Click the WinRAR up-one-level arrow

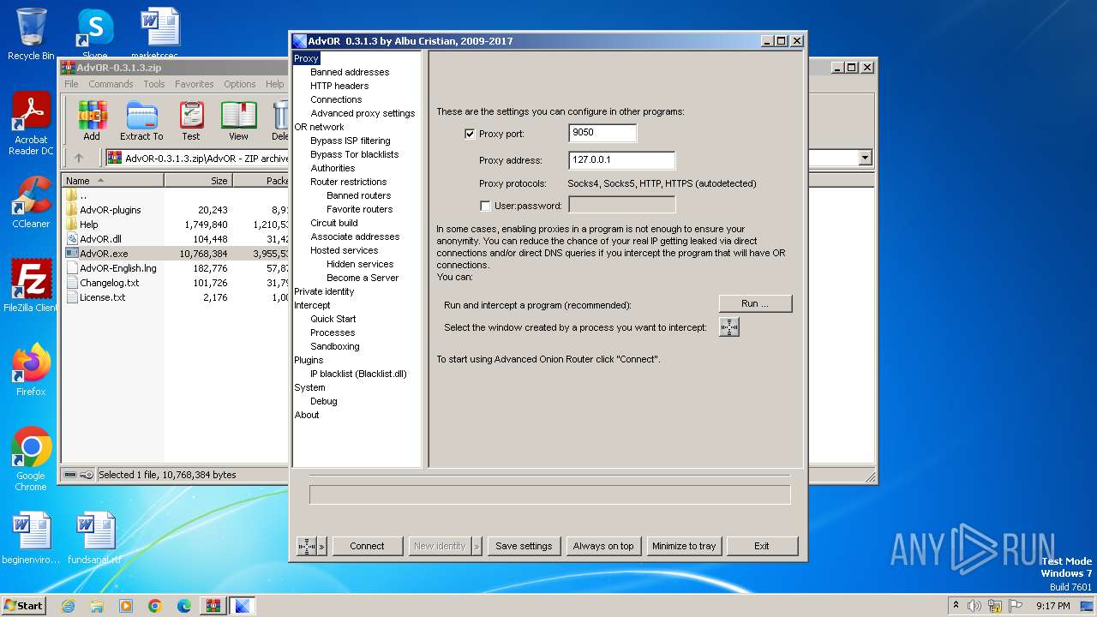click(x=79, y=158)
